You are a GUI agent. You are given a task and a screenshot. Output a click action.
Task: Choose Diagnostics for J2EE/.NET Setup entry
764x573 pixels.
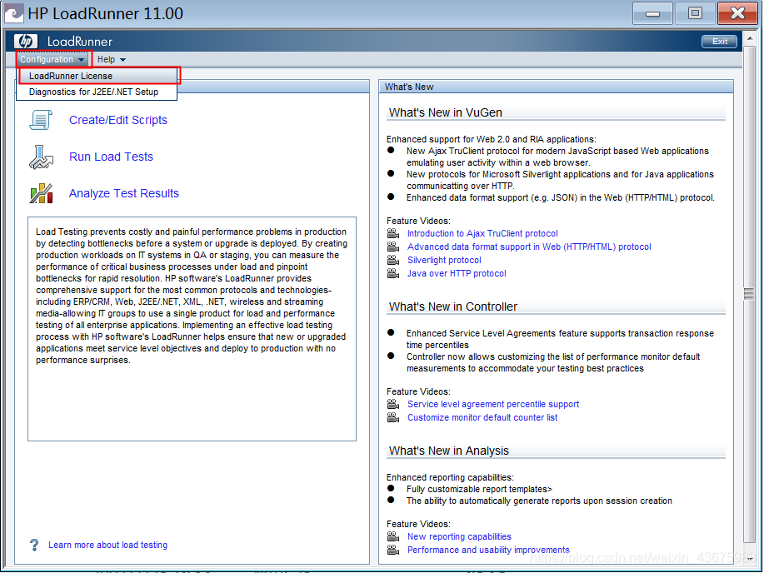pos(97,92)
